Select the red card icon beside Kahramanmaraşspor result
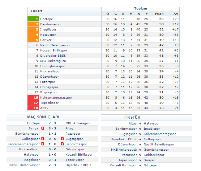Image resolution: width=201 pixels, height=171 pixels. tap(42, 144)
